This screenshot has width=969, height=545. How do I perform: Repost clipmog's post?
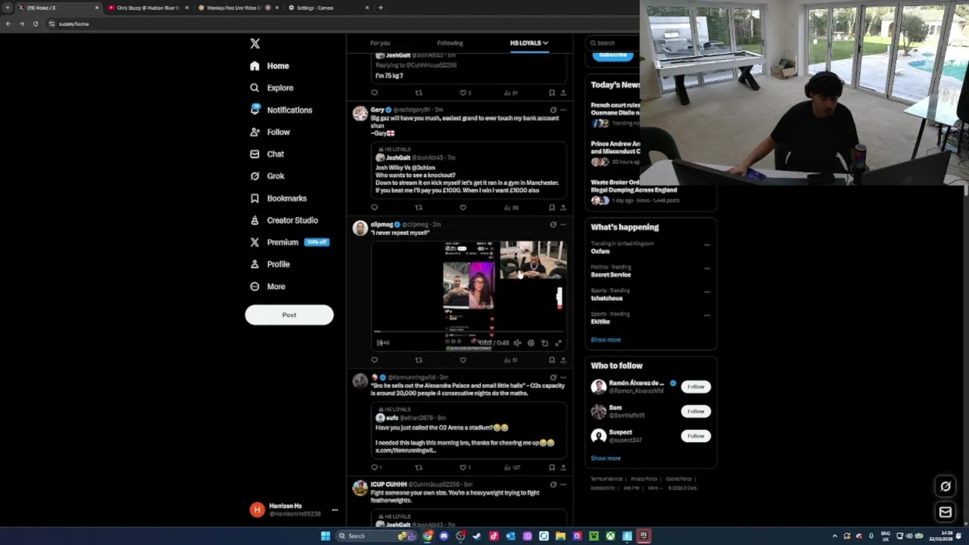click(419, 360)
